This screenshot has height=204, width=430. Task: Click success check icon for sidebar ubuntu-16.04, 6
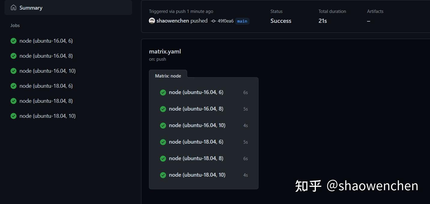[14, 41]
